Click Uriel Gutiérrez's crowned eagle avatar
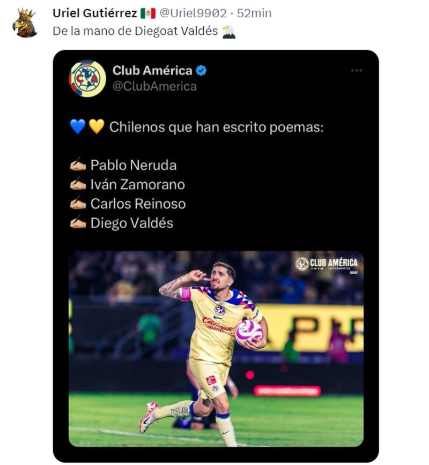This screenshot has width=429, height=465. pos(25,23)
